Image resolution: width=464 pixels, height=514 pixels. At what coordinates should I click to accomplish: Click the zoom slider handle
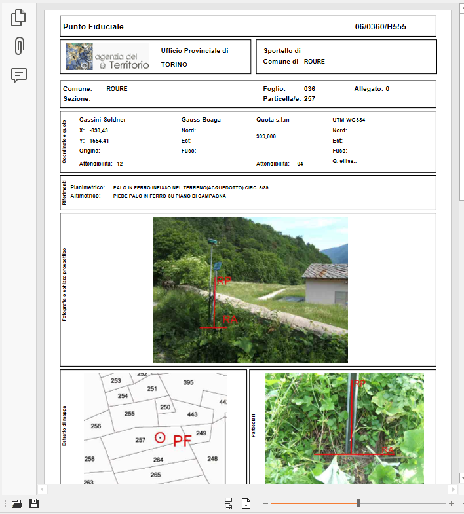tap(358, 504)
